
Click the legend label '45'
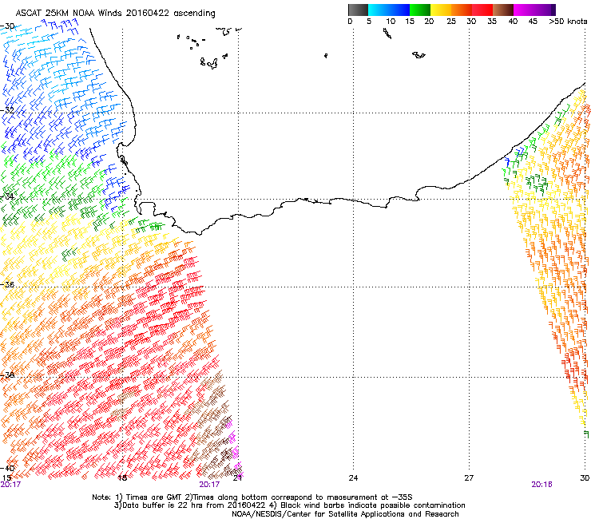click(533, 22)
